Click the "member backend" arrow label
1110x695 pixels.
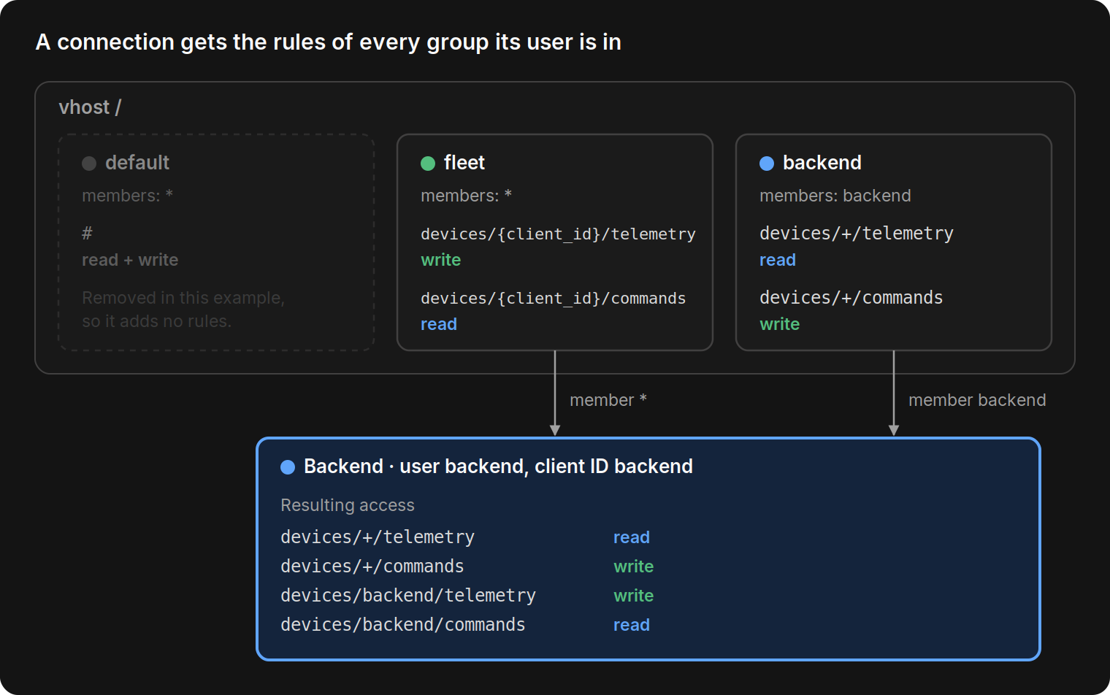pyautogui.click(x=977, y=400)
